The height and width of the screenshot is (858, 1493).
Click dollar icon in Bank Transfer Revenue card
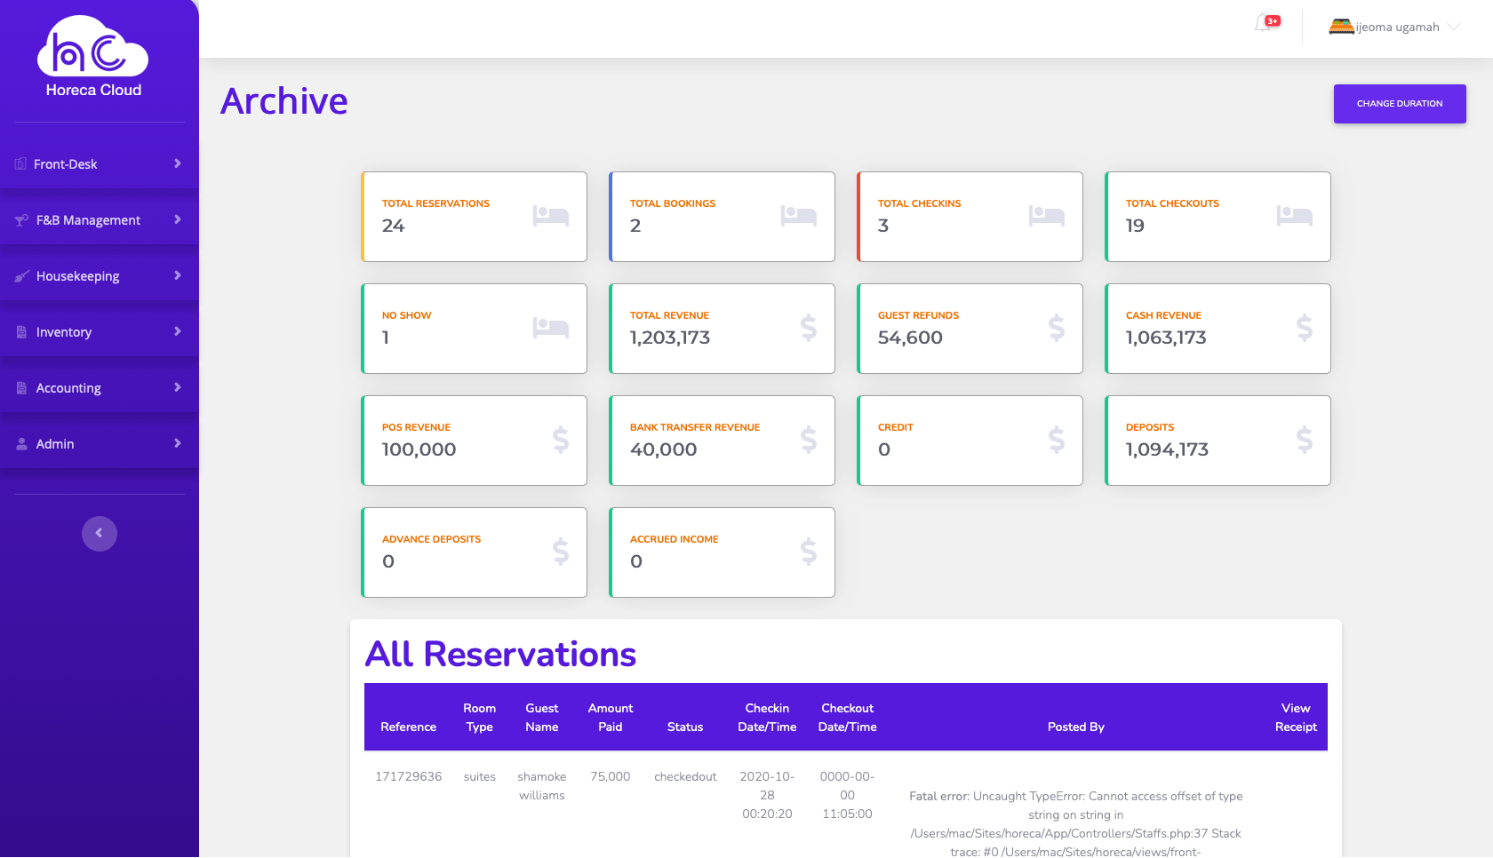[809, 441]
